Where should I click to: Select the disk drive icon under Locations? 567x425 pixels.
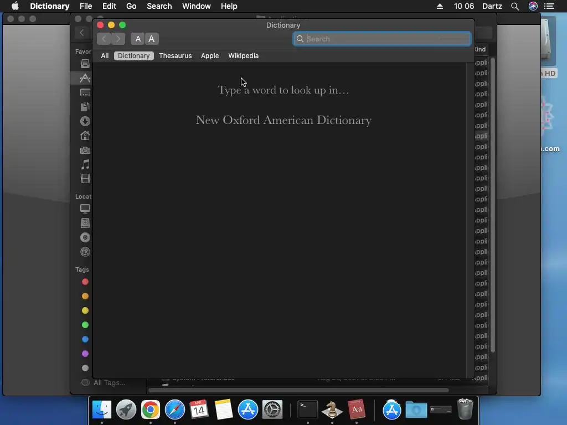coord(85,223)
